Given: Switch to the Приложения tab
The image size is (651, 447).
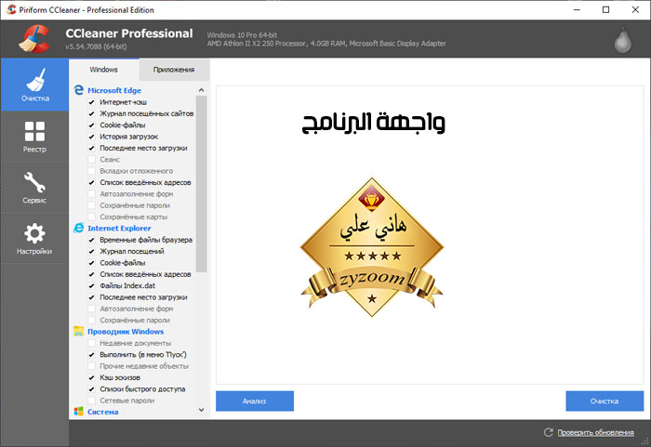Looking at the screenshot, I should 174,70.
